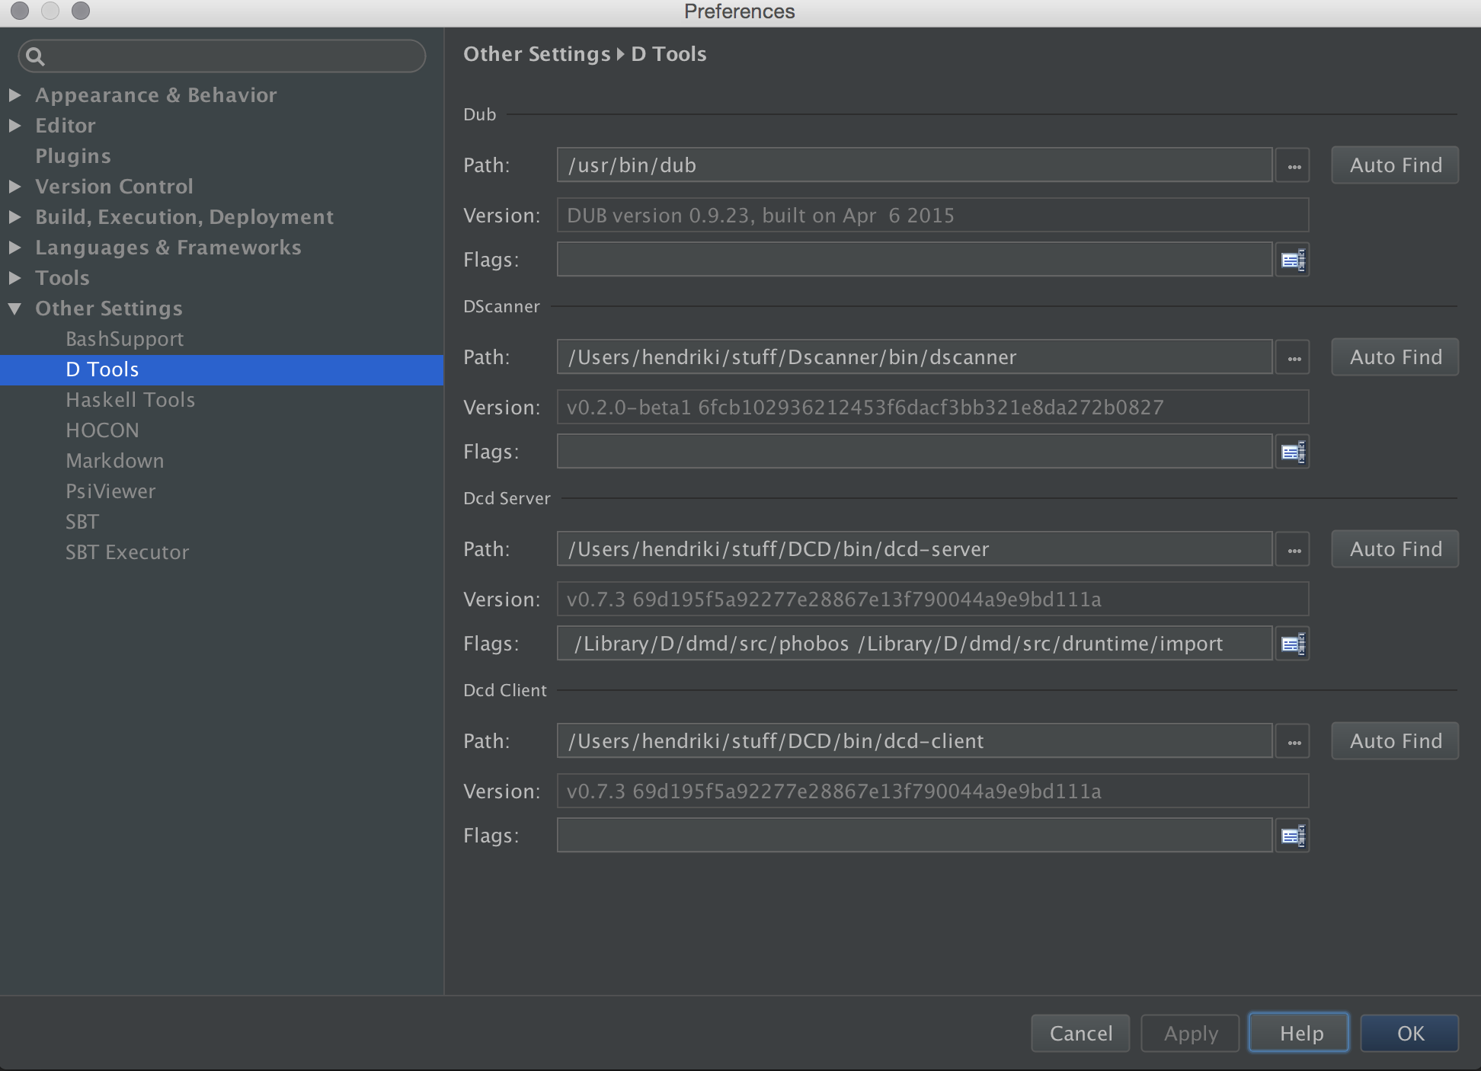Click the Cancel button
Screen dimensions: 1481x1071
[1080, 1034]
